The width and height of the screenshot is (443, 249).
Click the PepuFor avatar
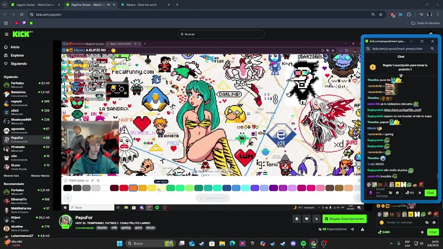pyautogui.click(x=65, y=222)
